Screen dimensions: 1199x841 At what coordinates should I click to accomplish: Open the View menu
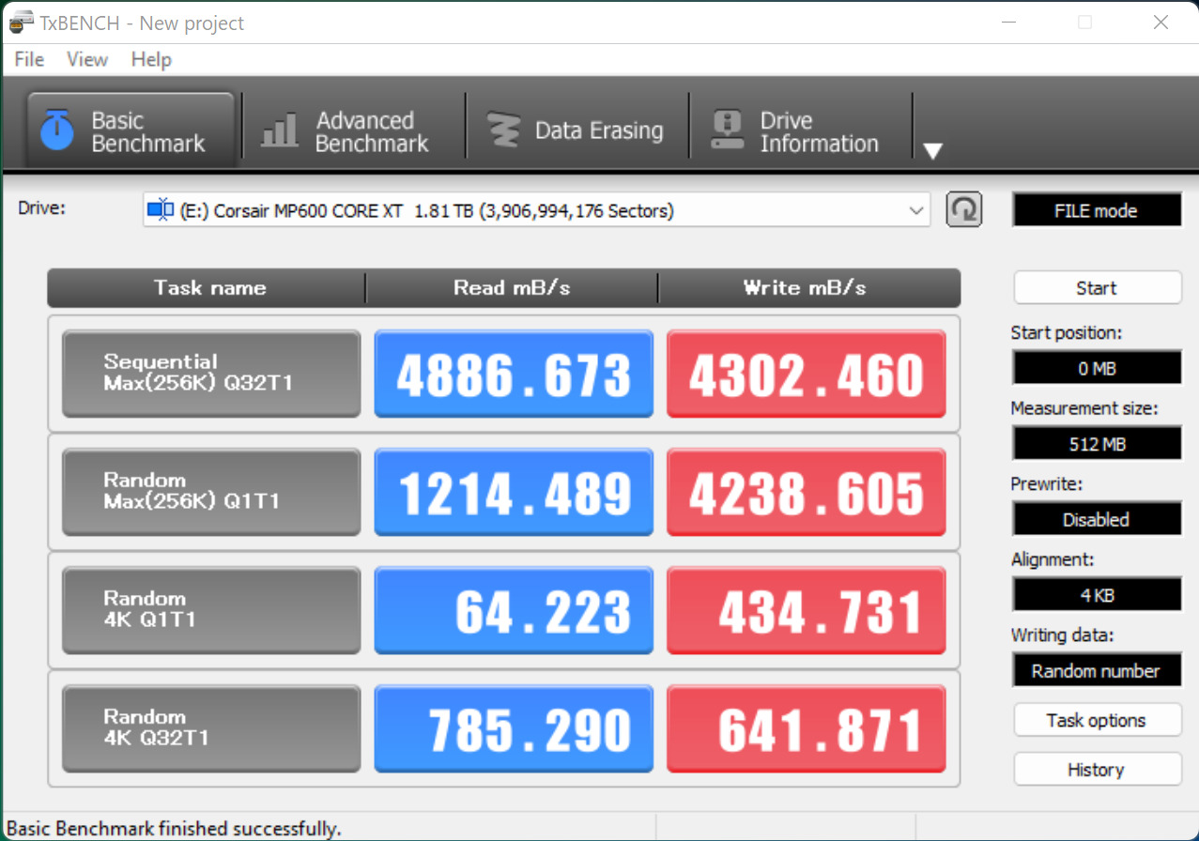point(87,59)
